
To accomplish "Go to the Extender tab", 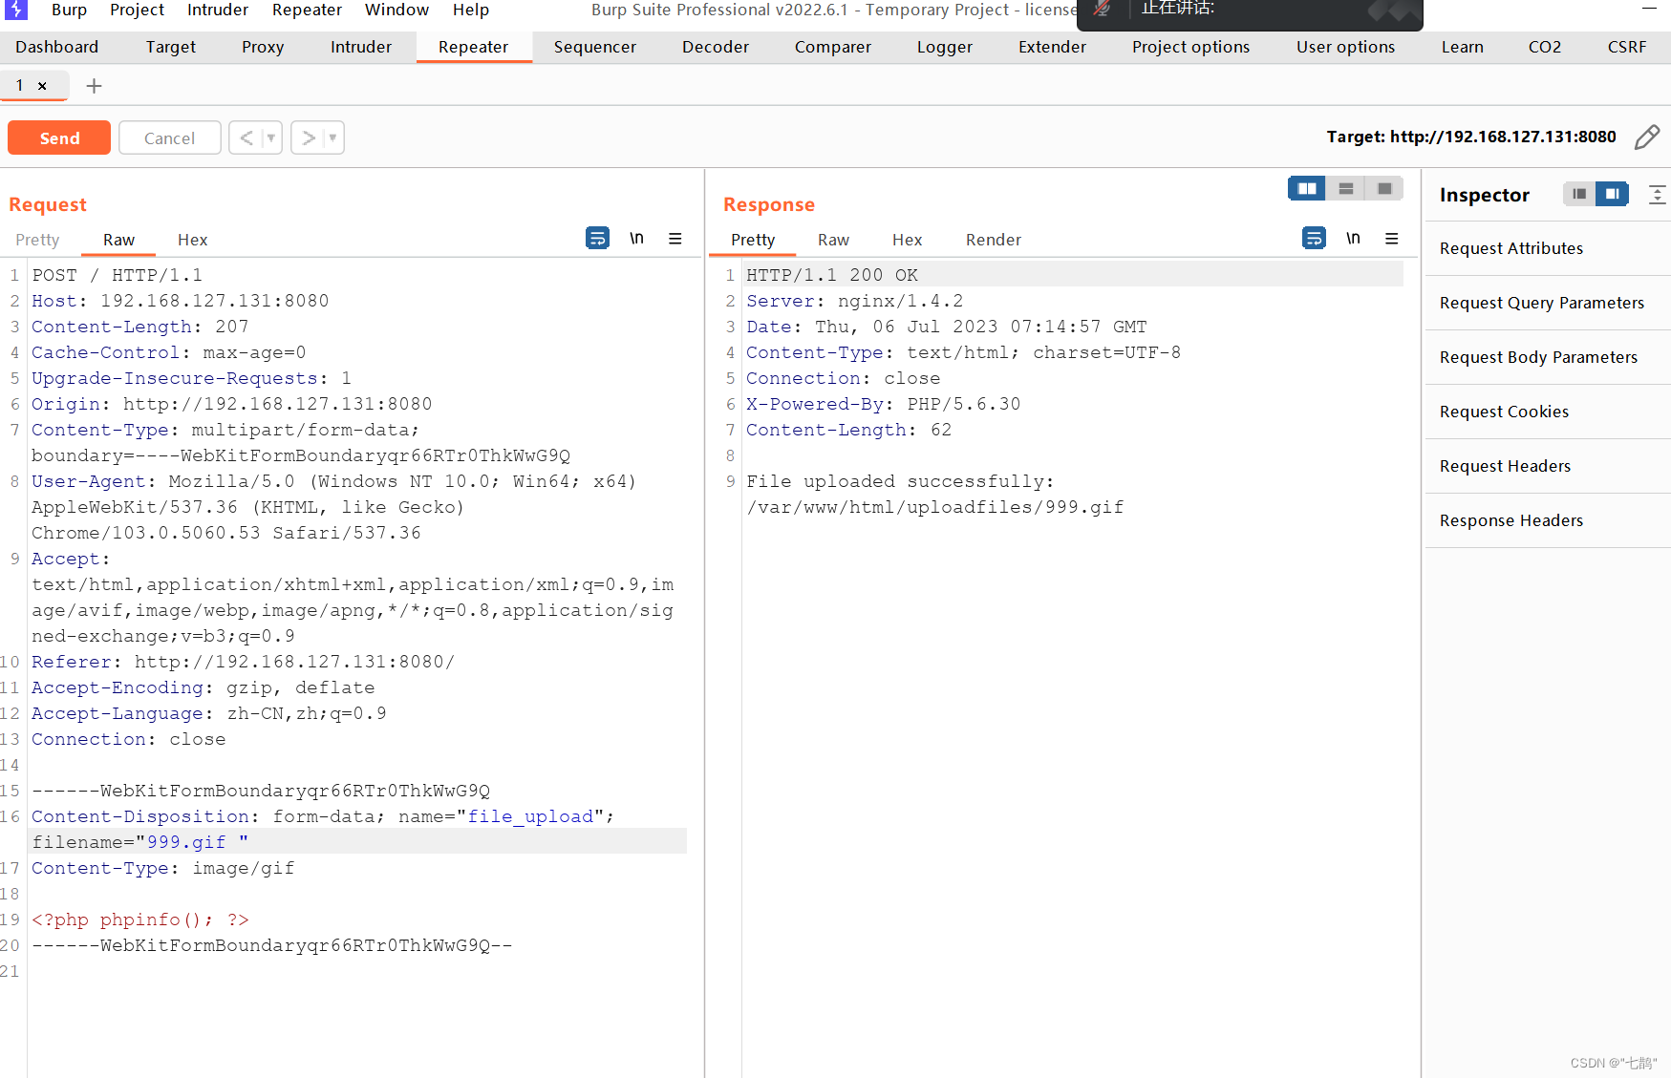I will pos(1052,47).
